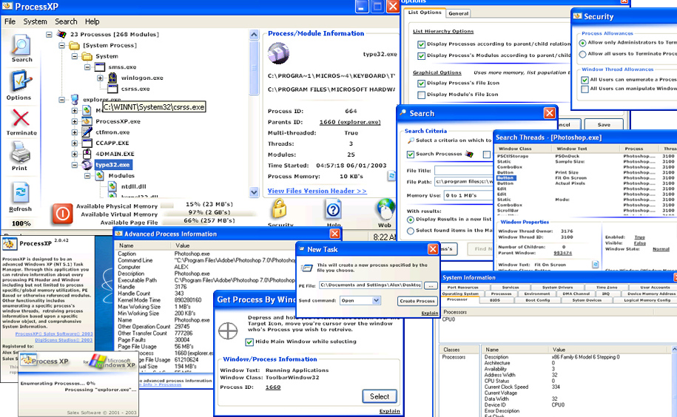Open the System menu in ProcessXP
Viewport: 677px width, 417px height.
click(35, 21)
